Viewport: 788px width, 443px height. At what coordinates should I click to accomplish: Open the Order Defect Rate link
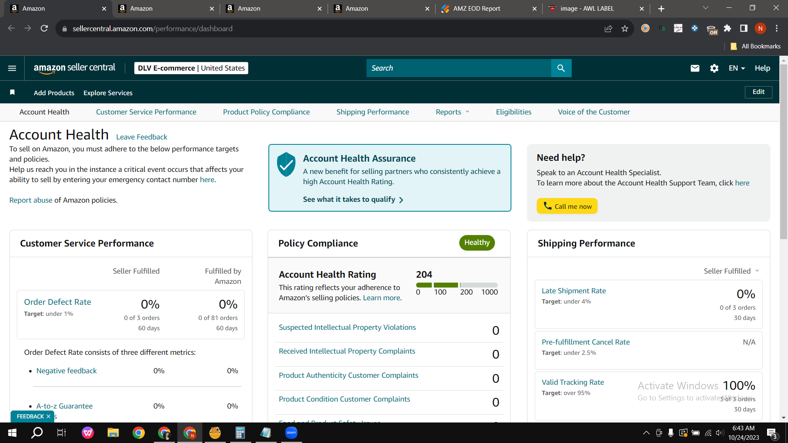[x=57, y=302]
